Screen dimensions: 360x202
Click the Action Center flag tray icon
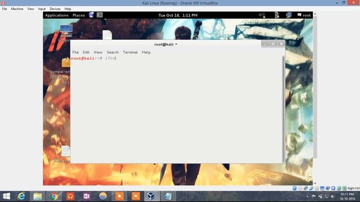pyautogui.click(x=314, y=196)
